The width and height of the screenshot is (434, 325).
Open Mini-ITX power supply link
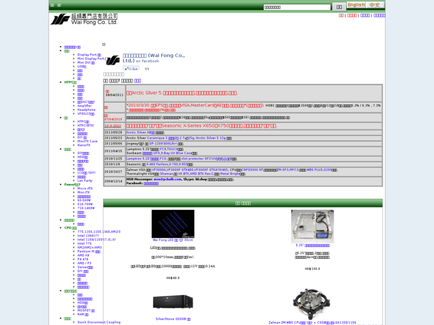pos(84,192)
